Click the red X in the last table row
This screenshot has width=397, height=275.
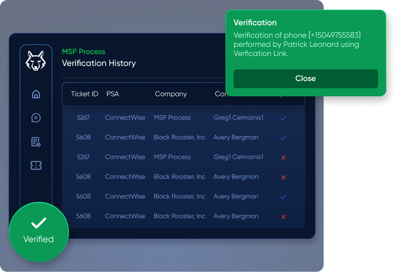(283, 216)
